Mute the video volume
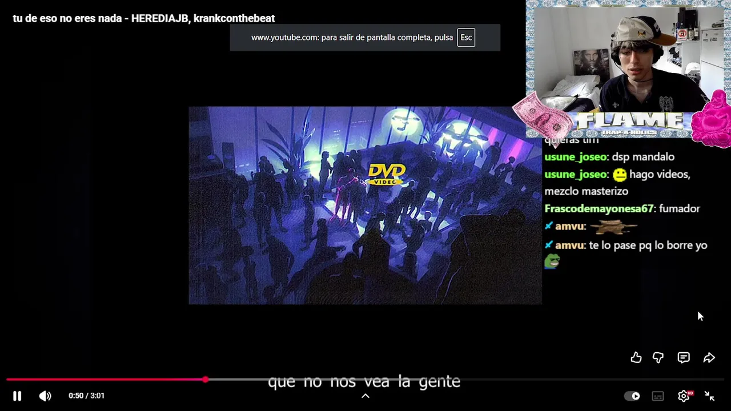 45,396
